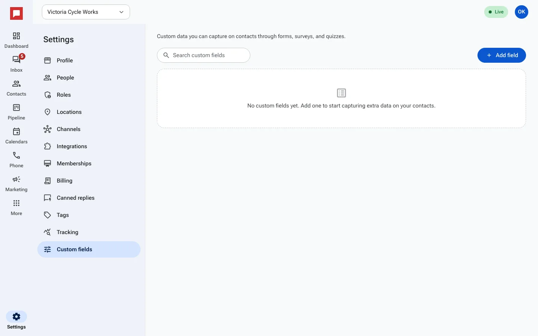
Task: Open the Profile settings page
Action: click(89, 60)
